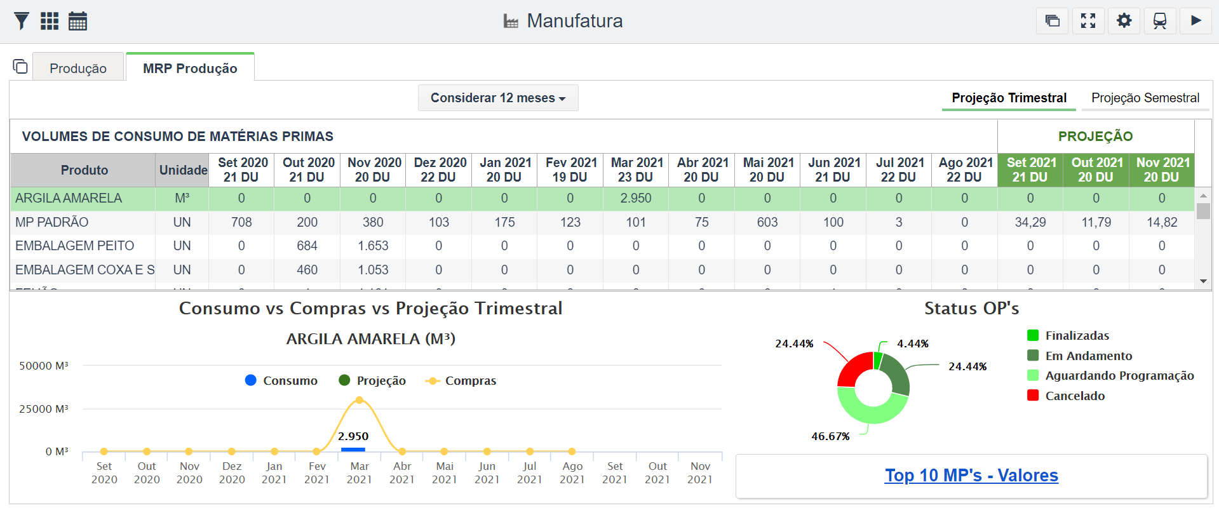
Task: Click the Ago 2021 column header
Action: pyautogui.click(x=965, y=170)
